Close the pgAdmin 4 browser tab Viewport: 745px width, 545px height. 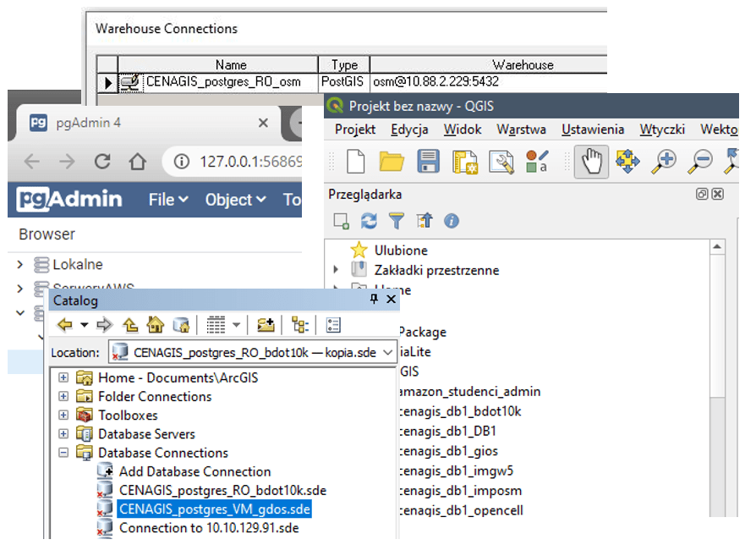(263, 124)
